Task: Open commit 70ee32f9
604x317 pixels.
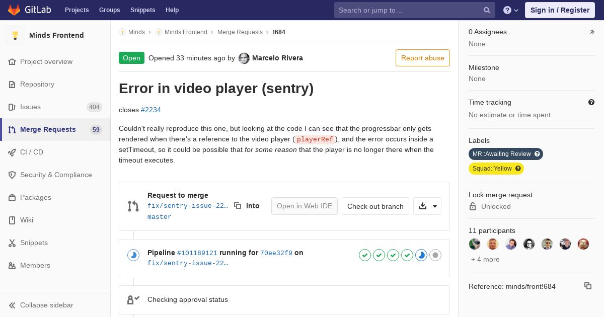Action: tap(276, 253)
